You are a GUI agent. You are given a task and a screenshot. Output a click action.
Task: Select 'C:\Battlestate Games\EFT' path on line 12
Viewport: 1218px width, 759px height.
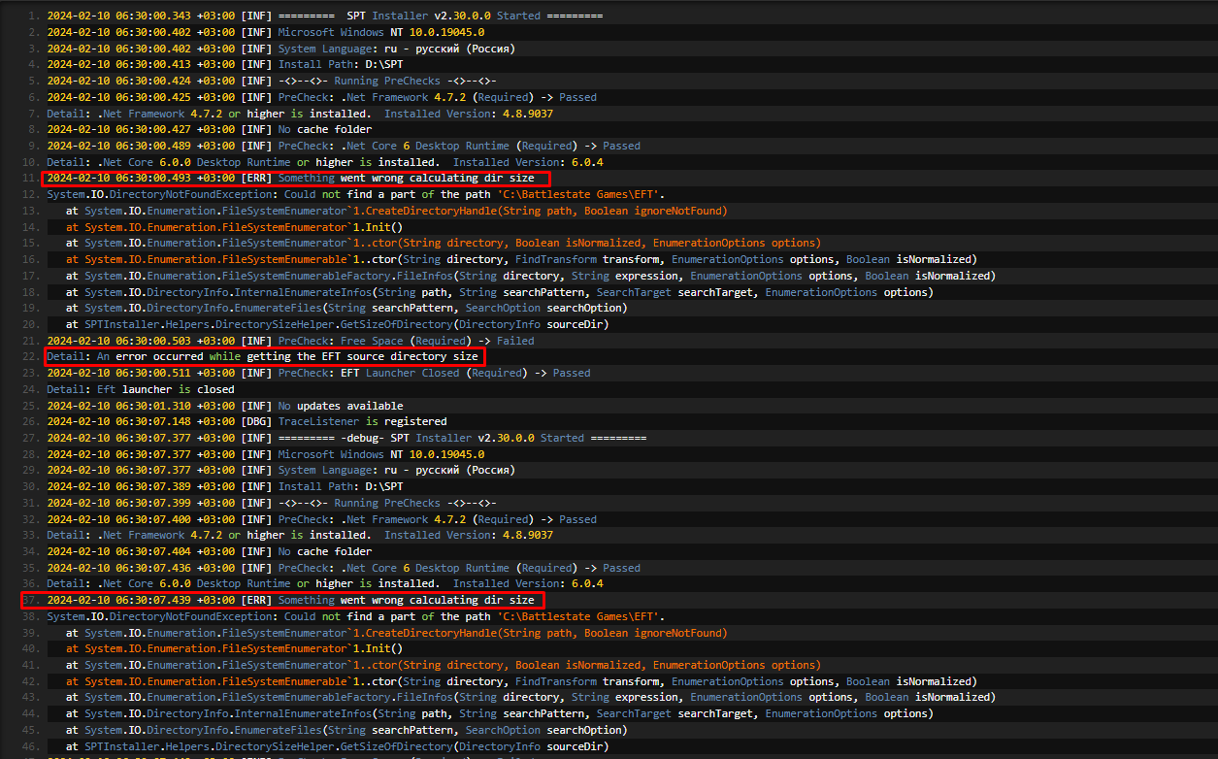[579, 195]
